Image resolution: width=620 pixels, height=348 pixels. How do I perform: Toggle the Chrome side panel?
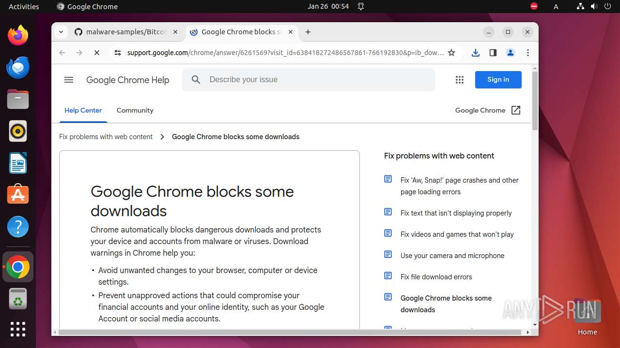[493, 53]
